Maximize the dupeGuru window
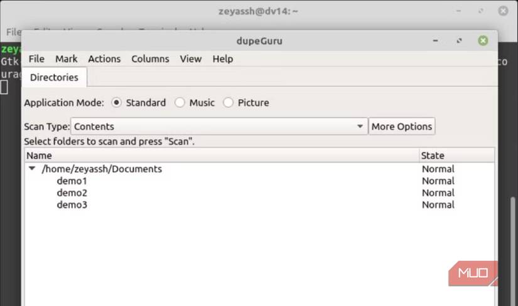The height and width of the screenshot is (306, 518). (459, 41)
